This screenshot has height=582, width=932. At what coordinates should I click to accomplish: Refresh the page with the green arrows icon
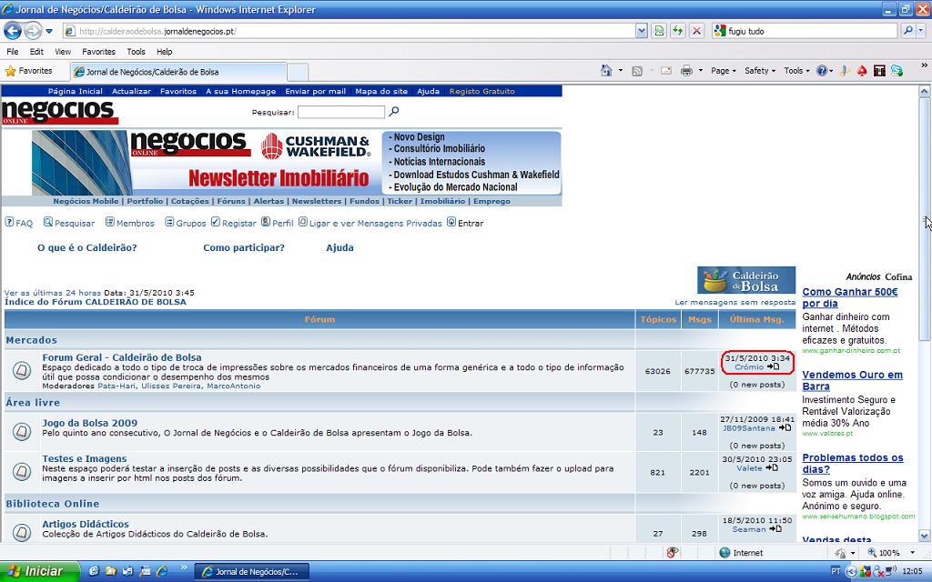click(677, 31)
